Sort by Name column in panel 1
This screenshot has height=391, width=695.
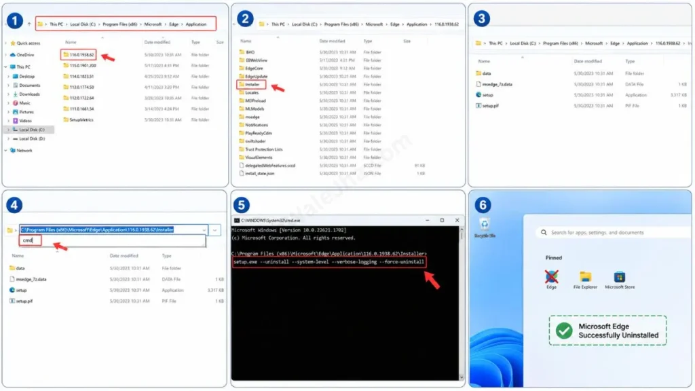click(x=71, y=42)
